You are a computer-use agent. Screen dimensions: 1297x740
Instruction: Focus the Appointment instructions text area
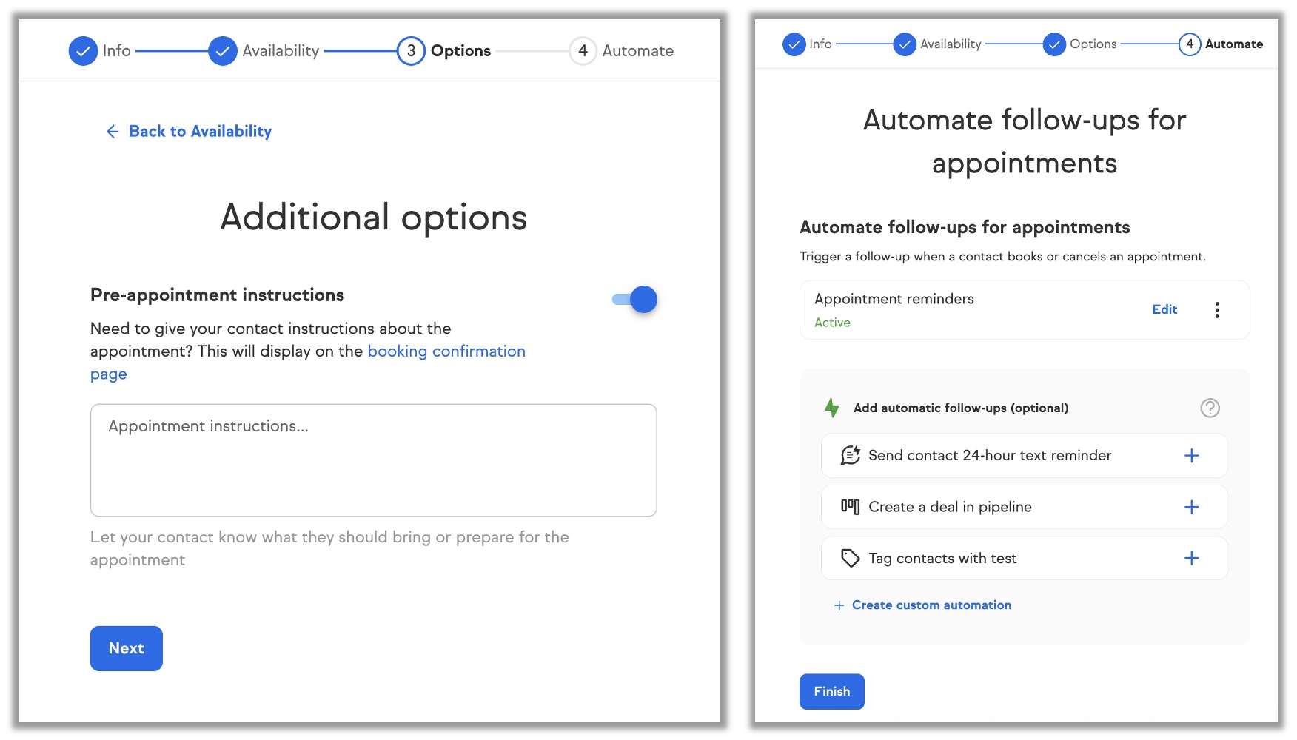click(x=373, y=460)
